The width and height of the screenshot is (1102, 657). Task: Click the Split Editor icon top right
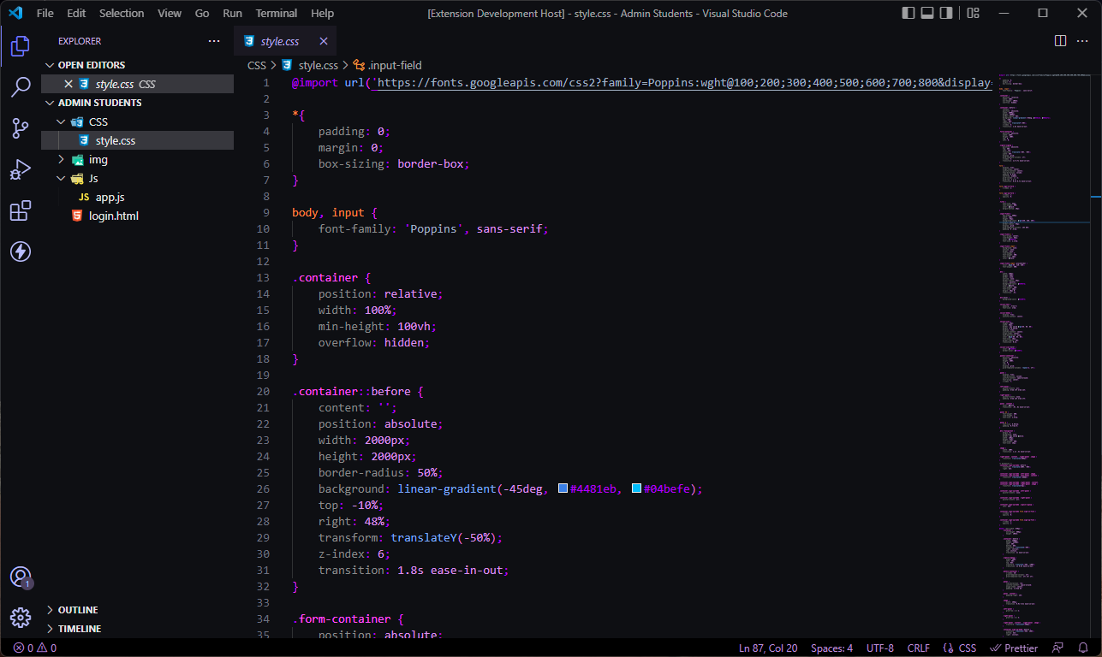pyautogui.click(x=1061, y=40)
